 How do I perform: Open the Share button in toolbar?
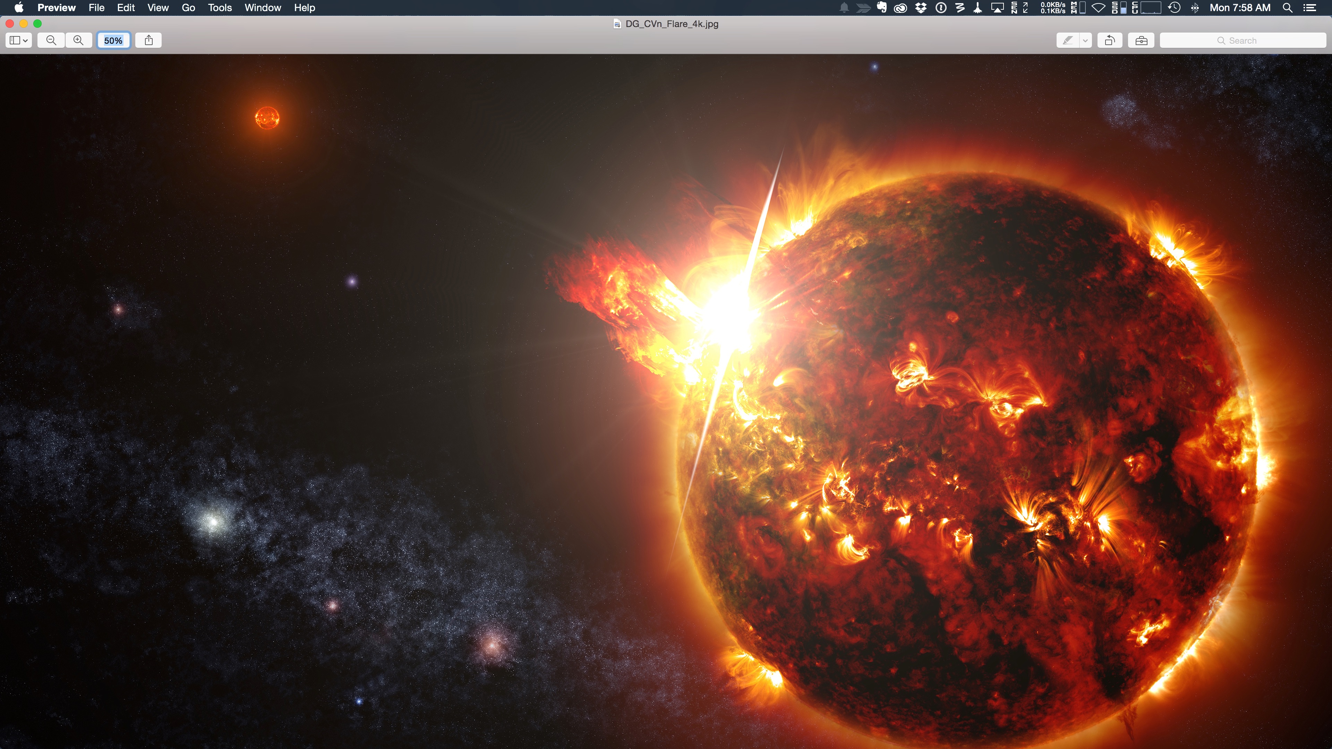149,40
